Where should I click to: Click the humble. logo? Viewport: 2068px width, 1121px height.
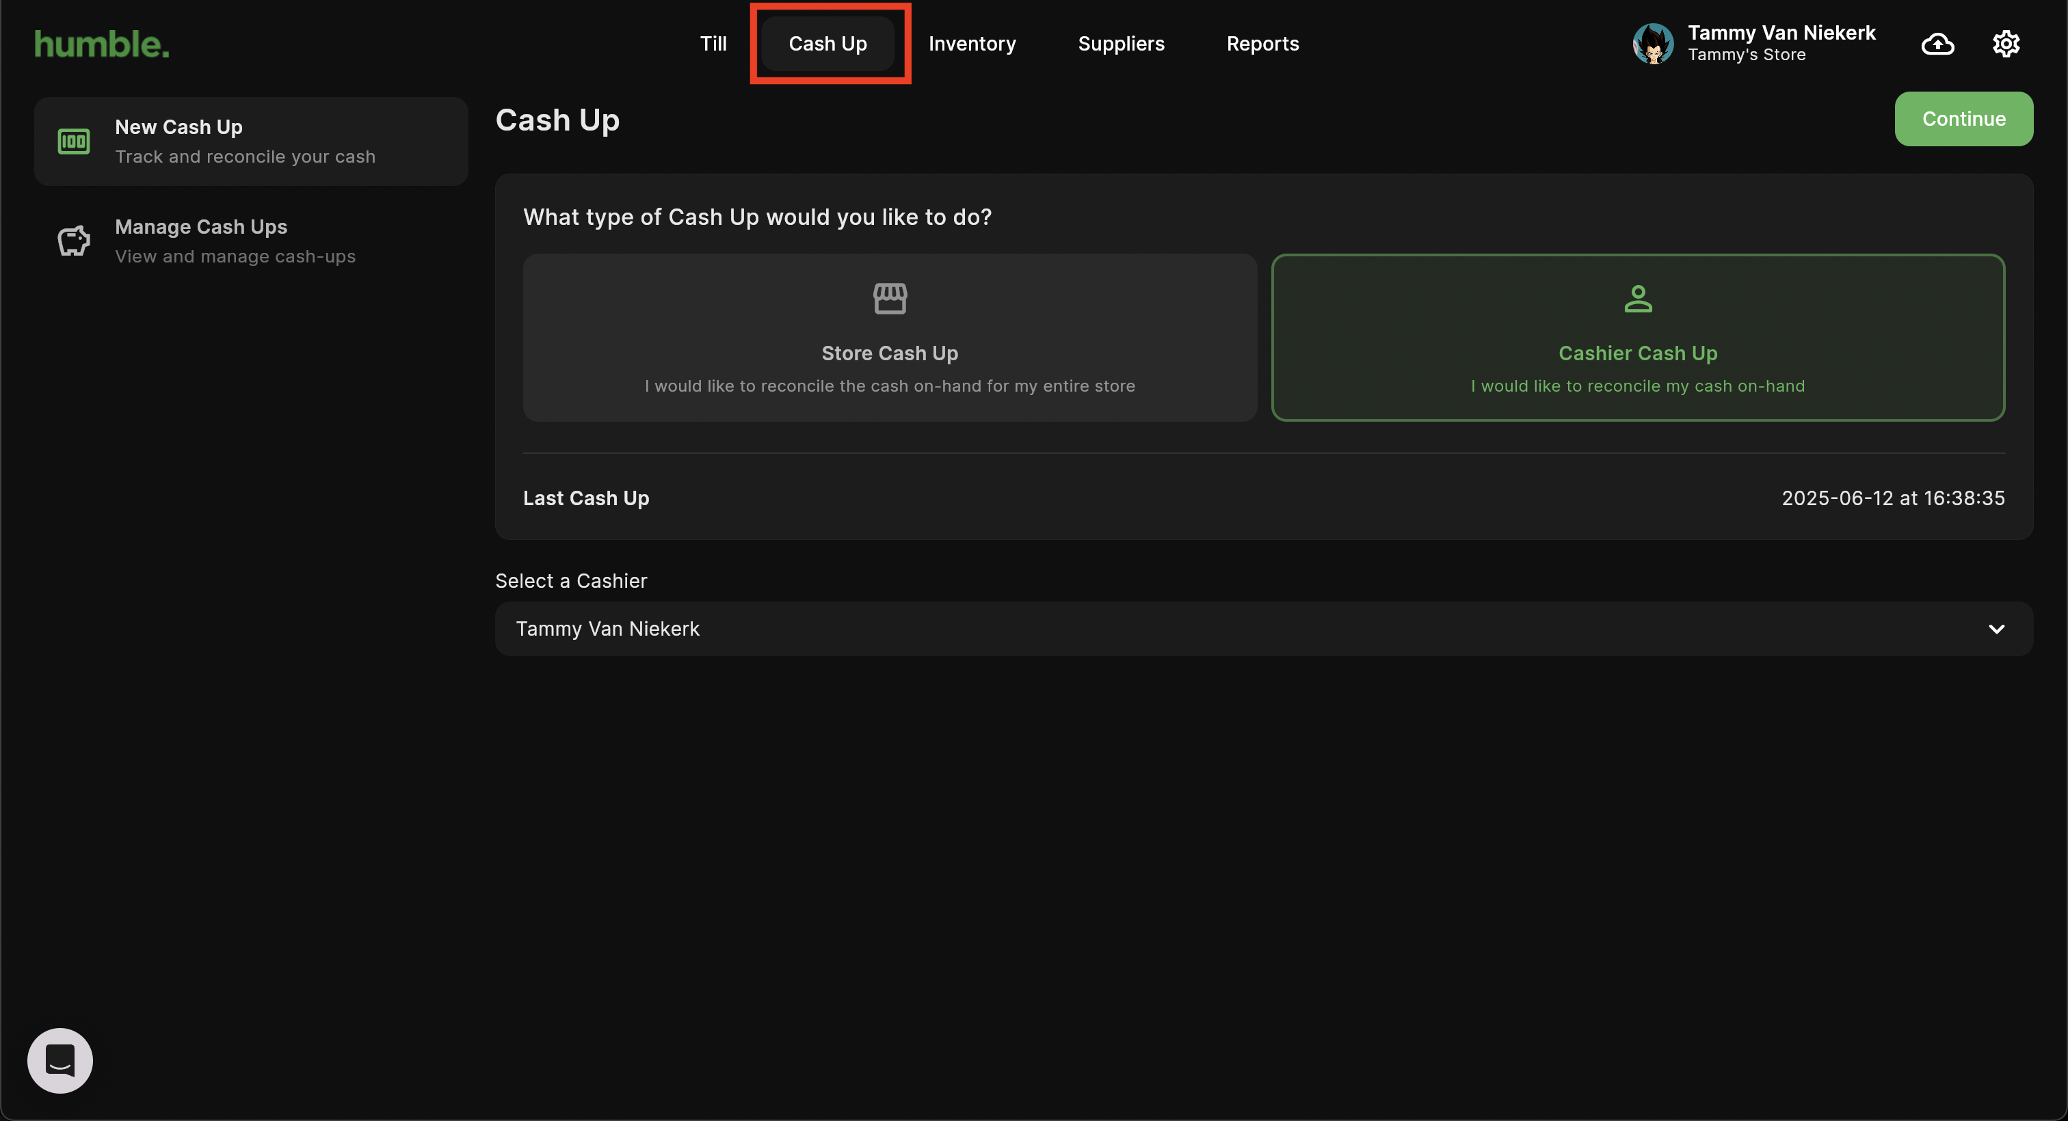point(102,44)
